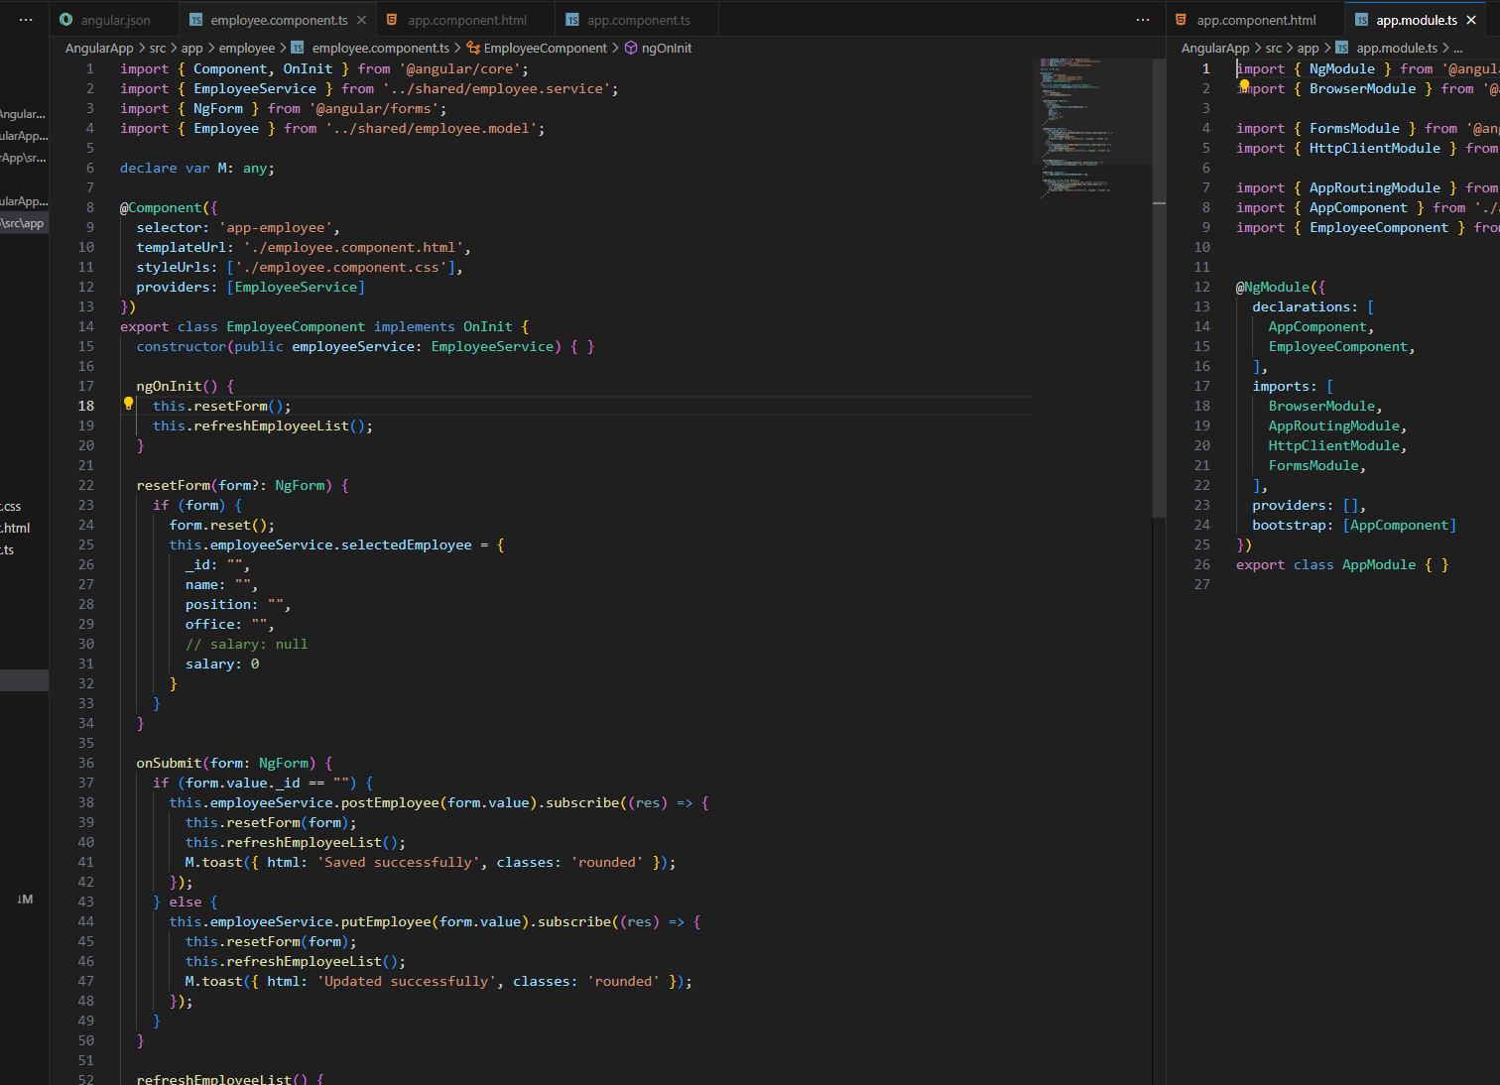Click the HTML icon on left app.component.html tab
This screenshot has height=1085, width=1500.
392,20
